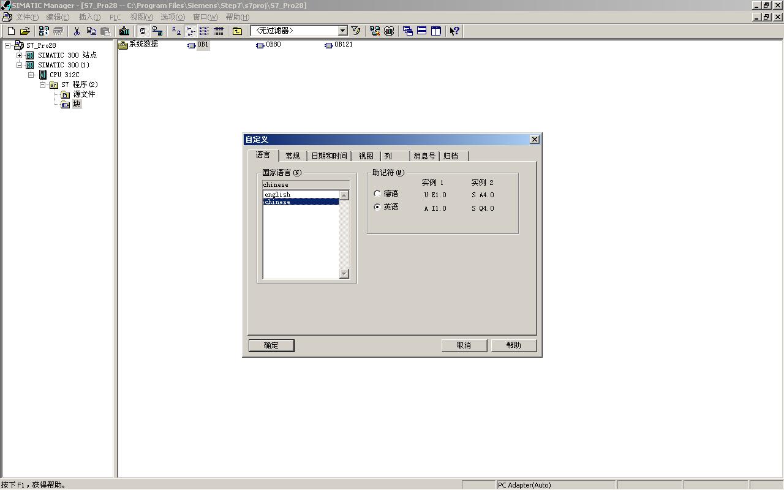Select the 语言 tab
The width and height of the screenshot is (784, 490).
click(263, 155)
